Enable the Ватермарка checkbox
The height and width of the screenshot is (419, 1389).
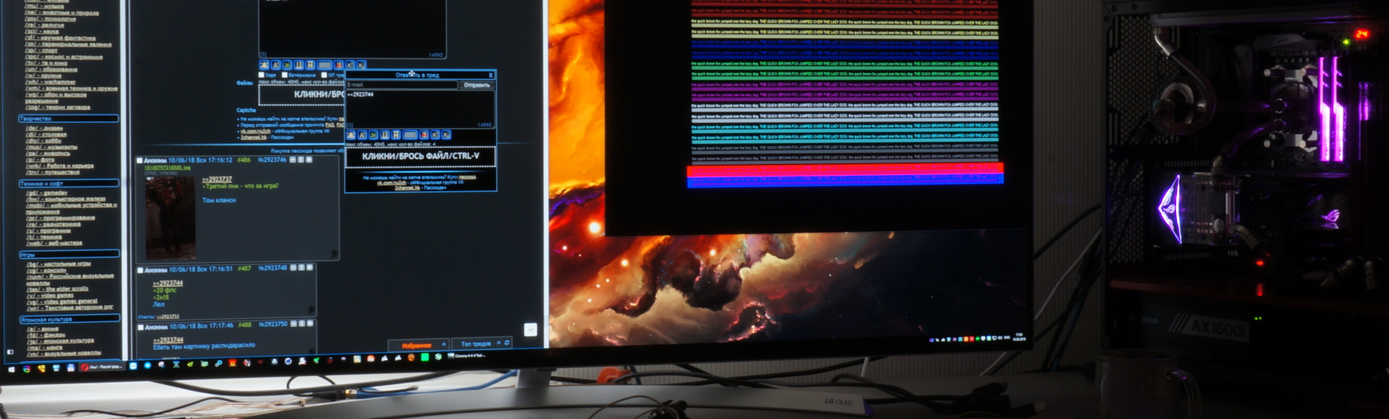pos(284,75)
